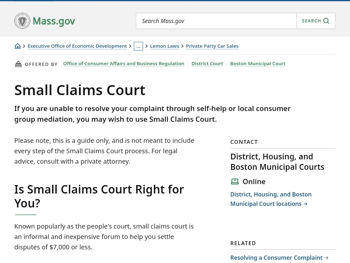Open the District Court organization link
This screenshot has width=350, height=263.
pyautogui.click(x=207, y=64)
